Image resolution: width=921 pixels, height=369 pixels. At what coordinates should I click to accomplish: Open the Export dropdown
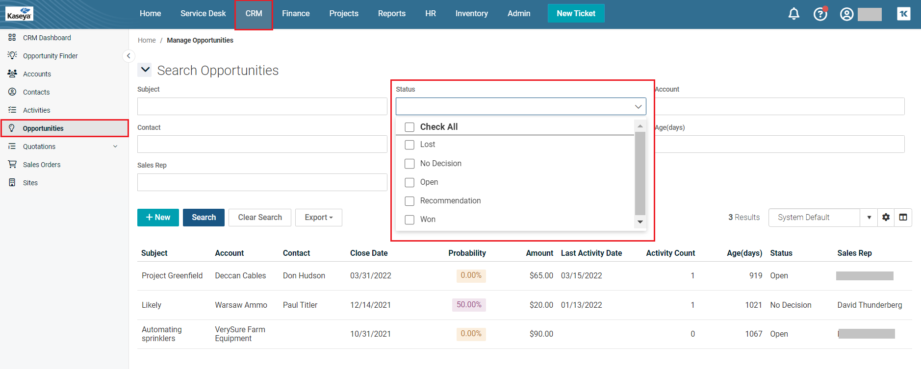point(318,218)
